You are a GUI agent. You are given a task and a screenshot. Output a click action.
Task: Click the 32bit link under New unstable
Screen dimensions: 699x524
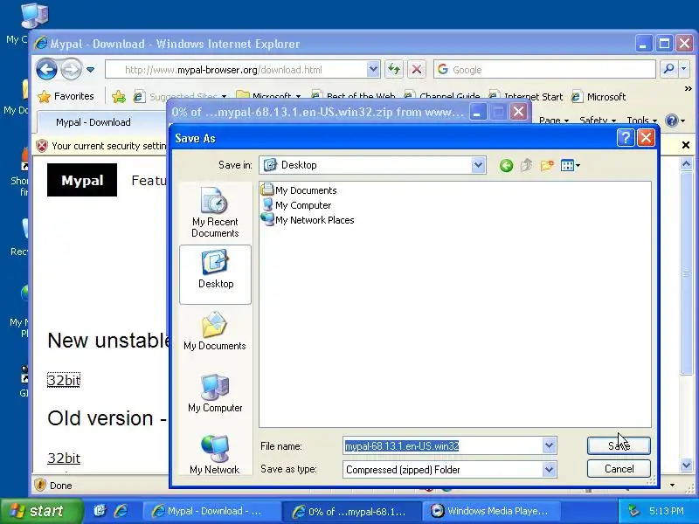[x=64, y=380]
